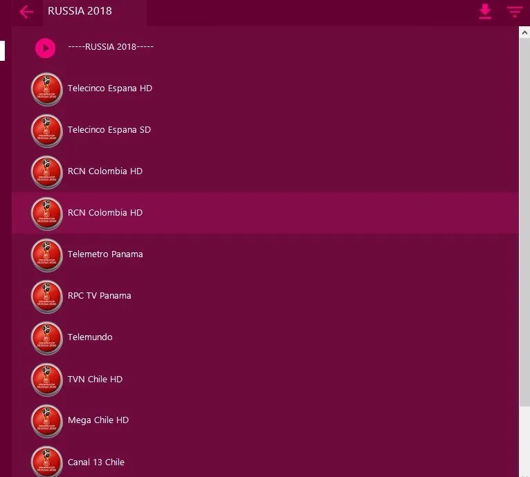Screen dimensions: 530x477
Task: Click the Telecinco Espana SD channel logo
Action: point(46,131)
